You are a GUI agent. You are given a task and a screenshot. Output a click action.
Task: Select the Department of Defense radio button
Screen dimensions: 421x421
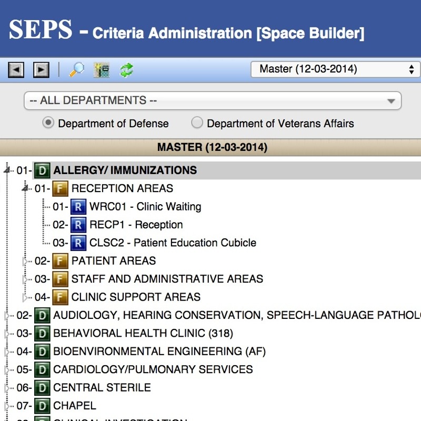coord(48,123)
